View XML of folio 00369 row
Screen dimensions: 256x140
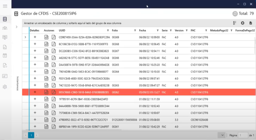(x=46, y=37)
